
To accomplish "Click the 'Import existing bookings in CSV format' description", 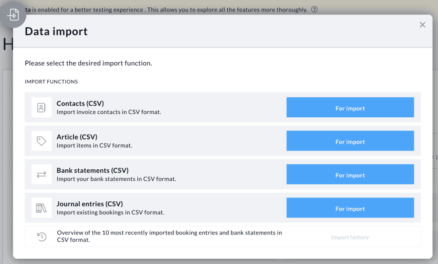I will pos(110,212).
